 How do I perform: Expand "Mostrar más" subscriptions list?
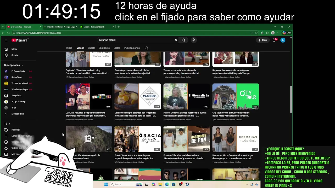click(x=18, y=114)
